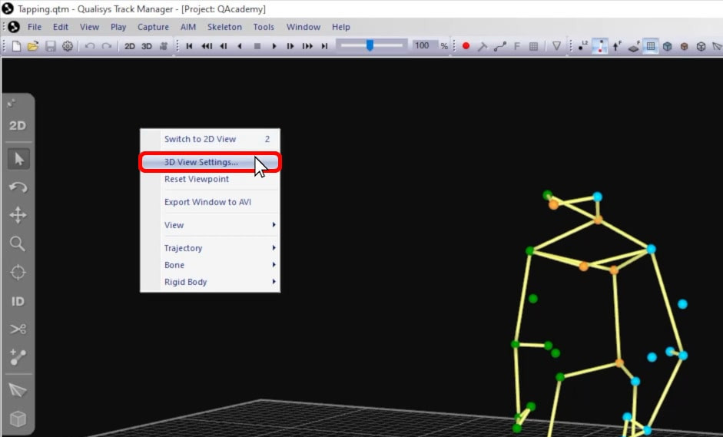723x437 pixels.
Task: Click the F force icon in toolbar
Action: point(517,46)
